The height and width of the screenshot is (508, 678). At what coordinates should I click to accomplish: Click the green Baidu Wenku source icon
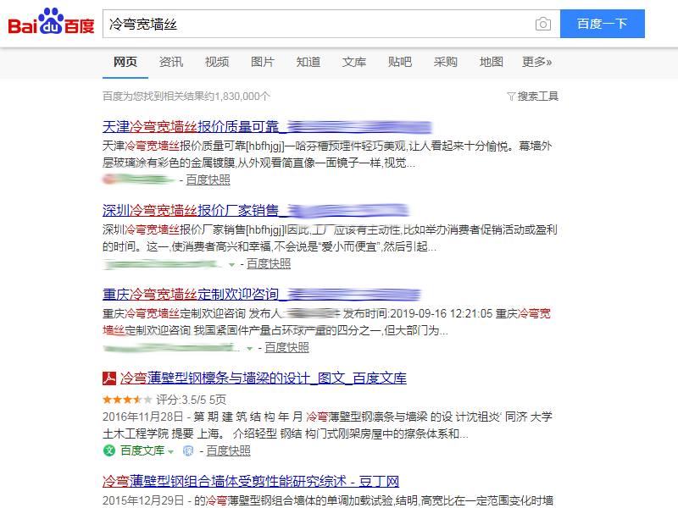pyautogui.click(x=109, y=450)
